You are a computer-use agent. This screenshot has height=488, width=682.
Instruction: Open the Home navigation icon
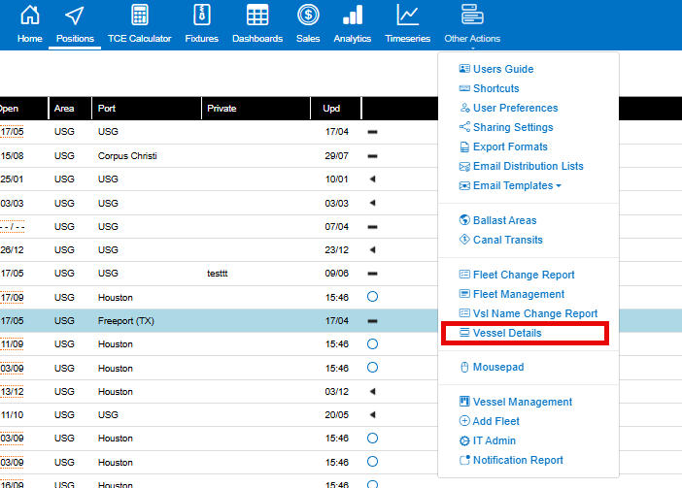(x=30, y=23)
